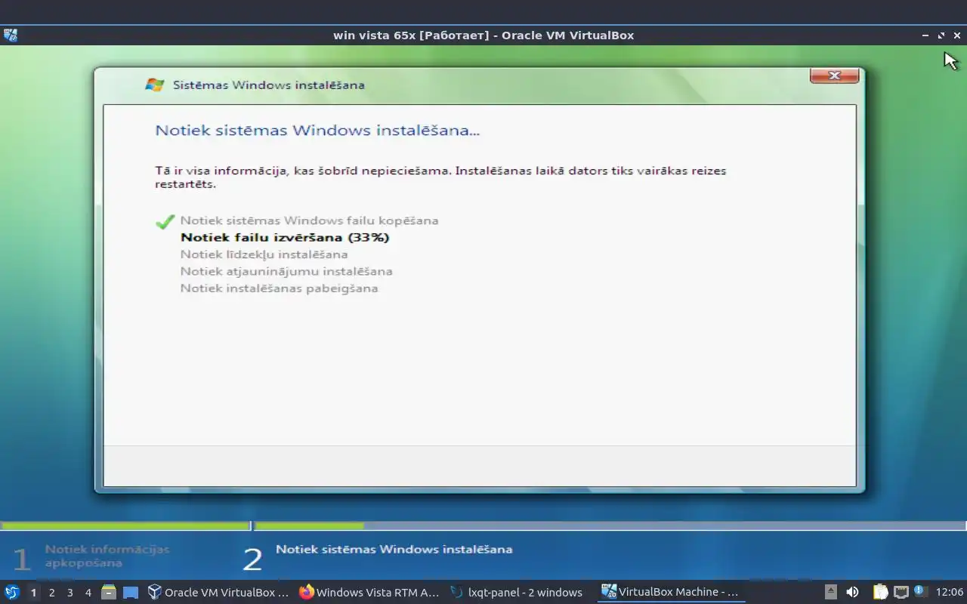
Task: Switch to virtual desktop 1
Action: point(33,593)
